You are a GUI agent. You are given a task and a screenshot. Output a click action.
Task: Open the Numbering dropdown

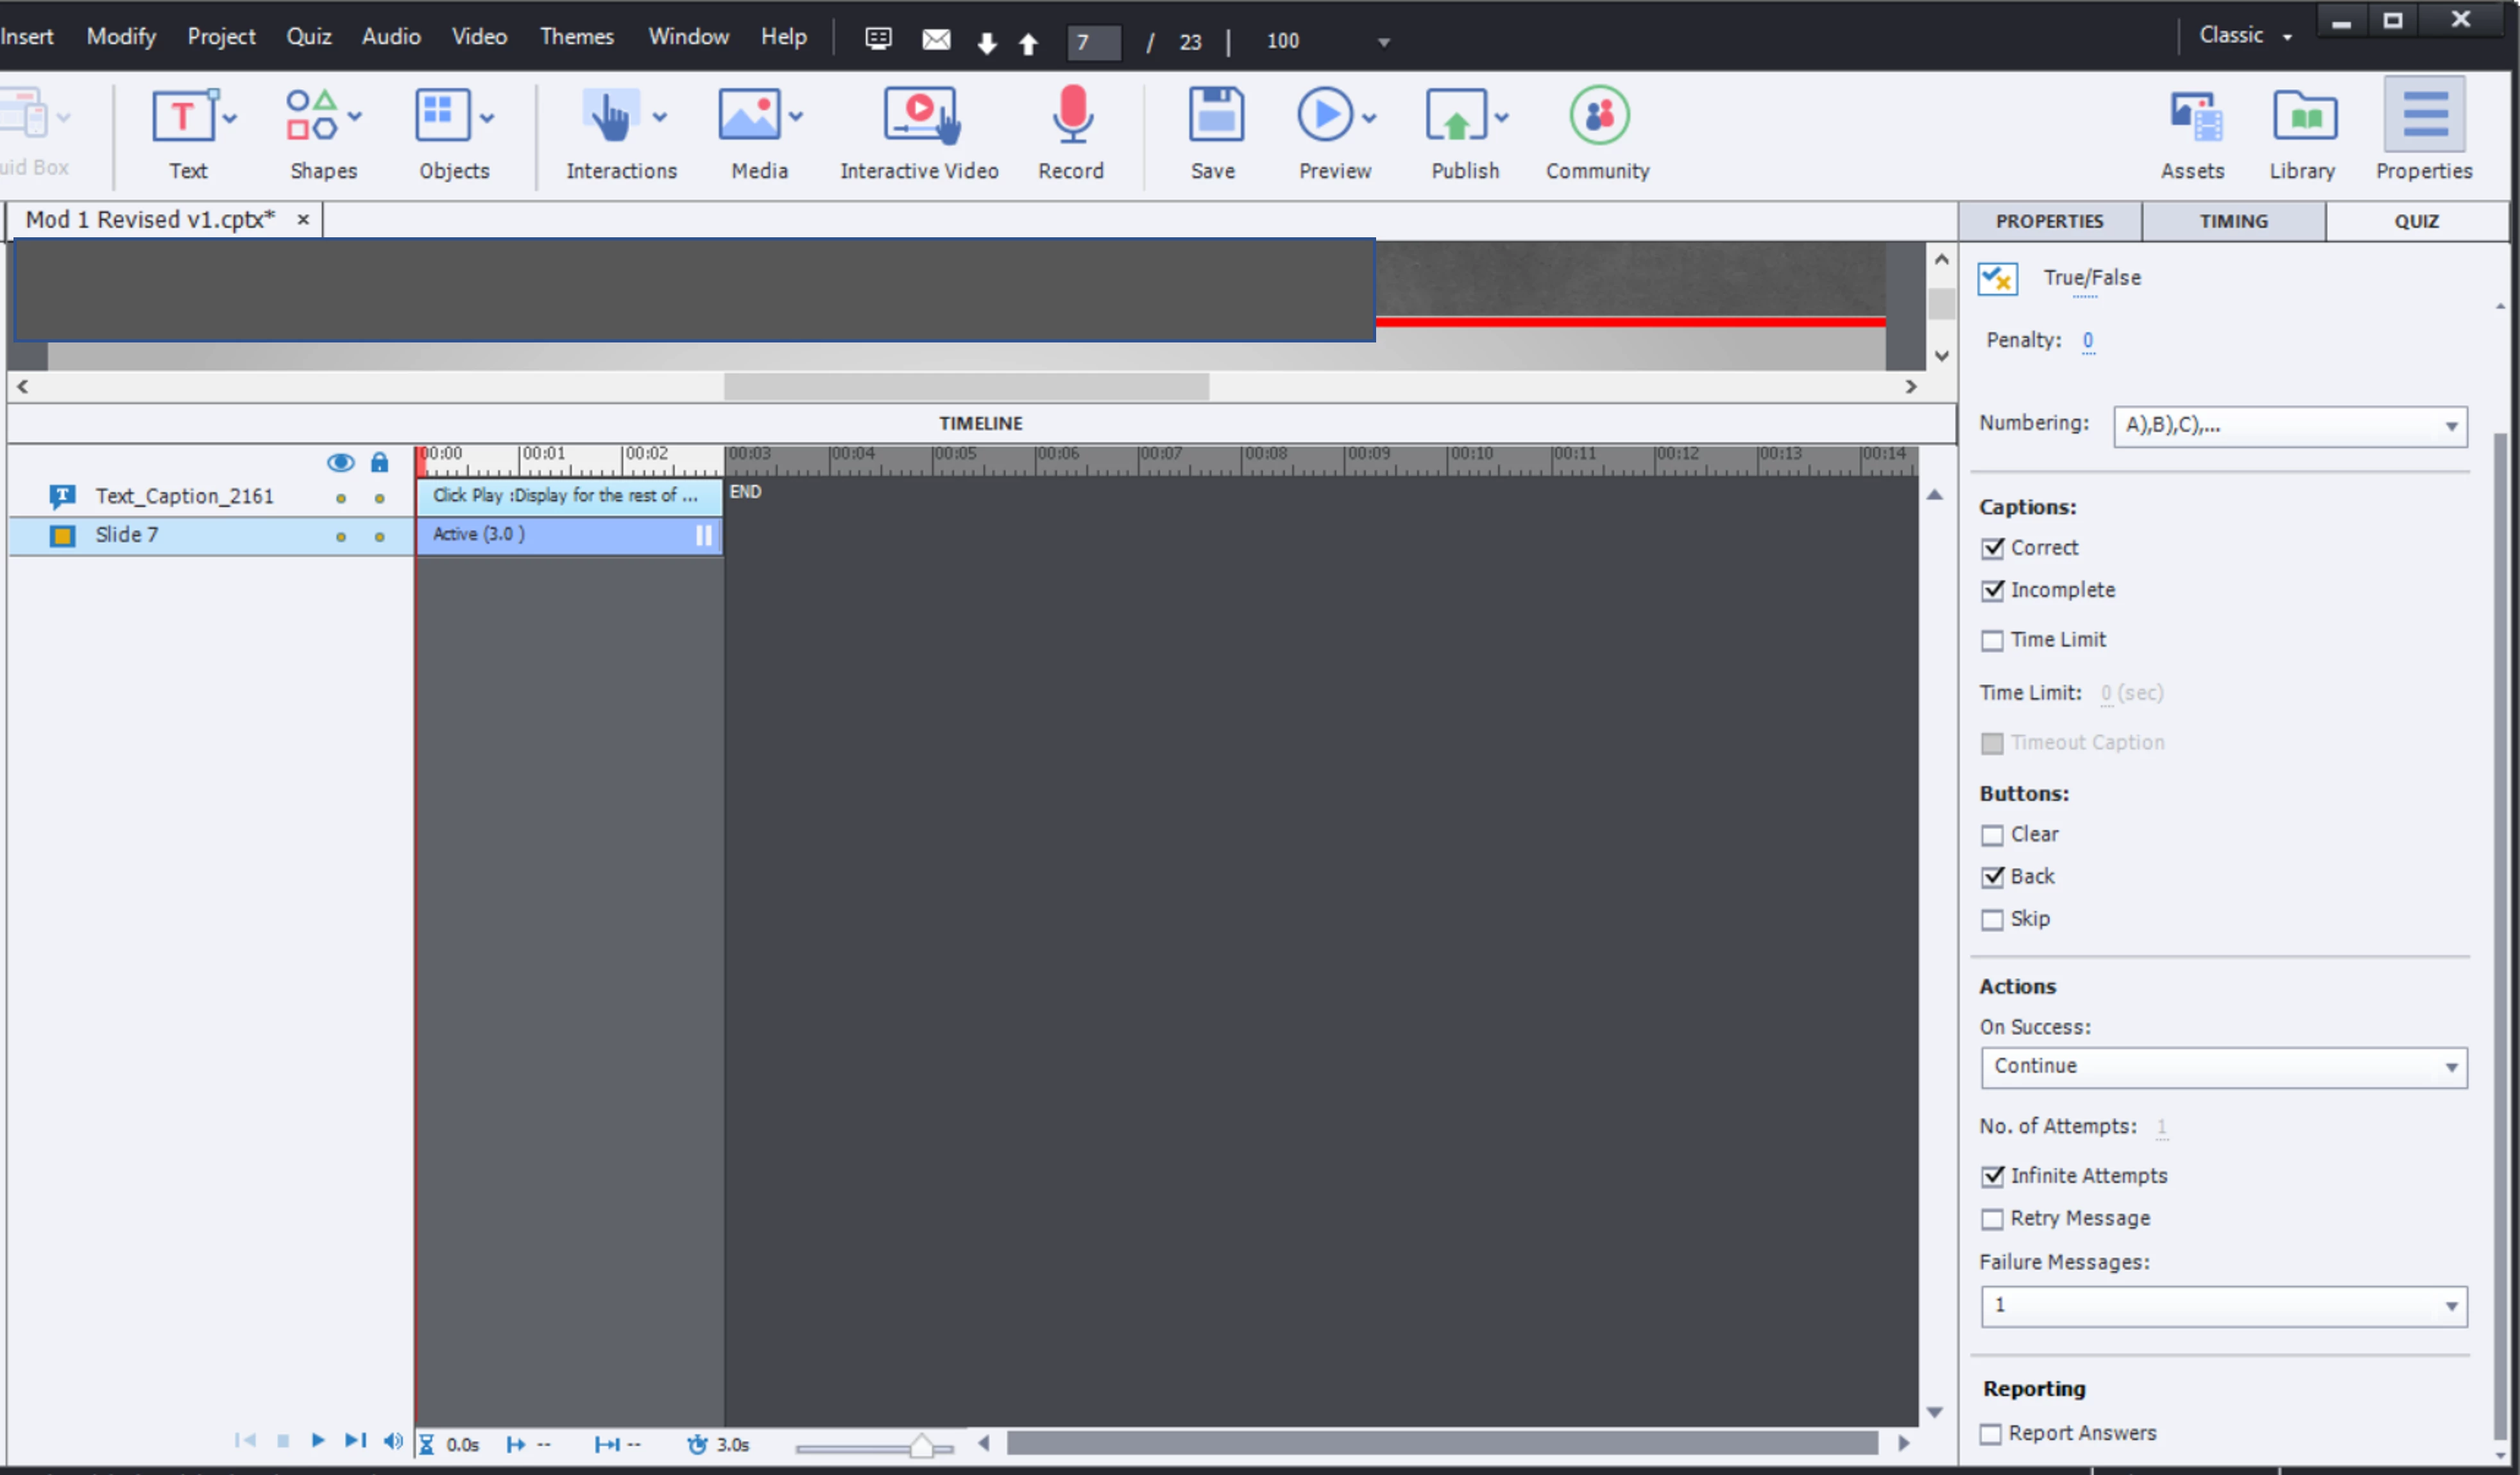(x=2289, y=426)
